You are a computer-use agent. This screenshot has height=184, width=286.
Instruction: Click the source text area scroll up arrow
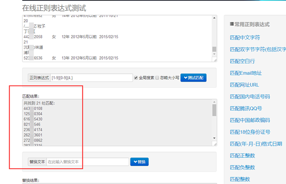coord(214,18)
